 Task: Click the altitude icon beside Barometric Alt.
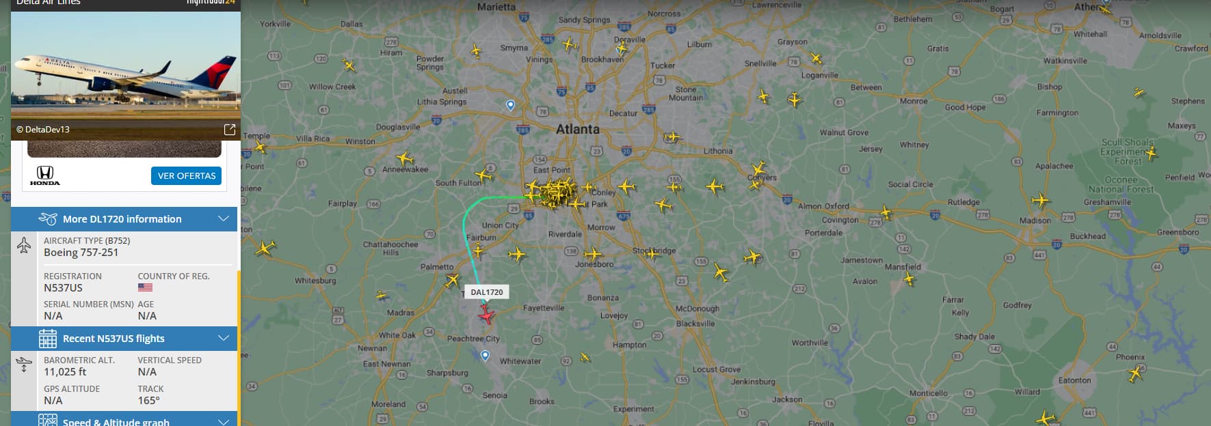click(x=24, y=365)
